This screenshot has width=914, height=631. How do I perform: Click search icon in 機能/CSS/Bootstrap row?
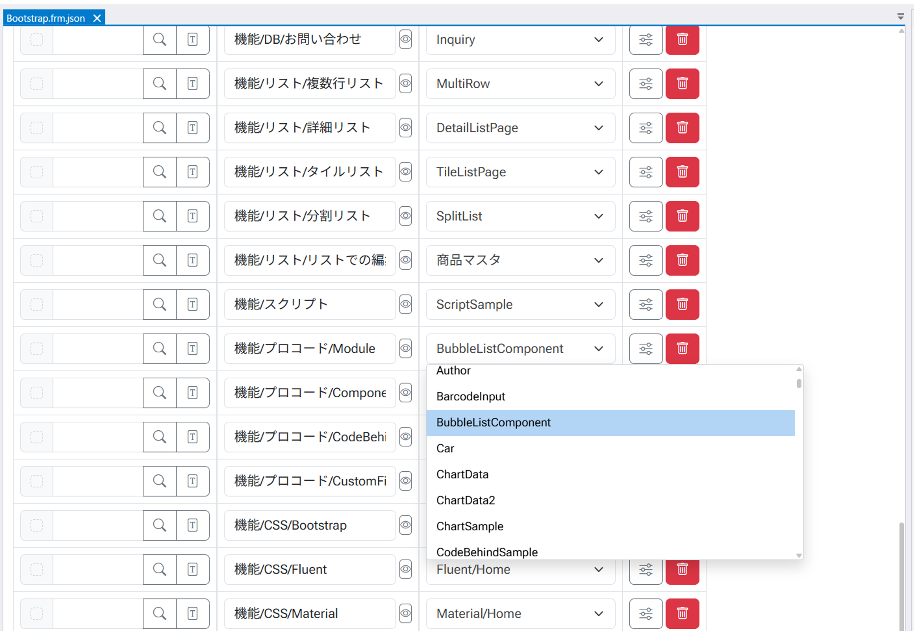tap(159, 525)
